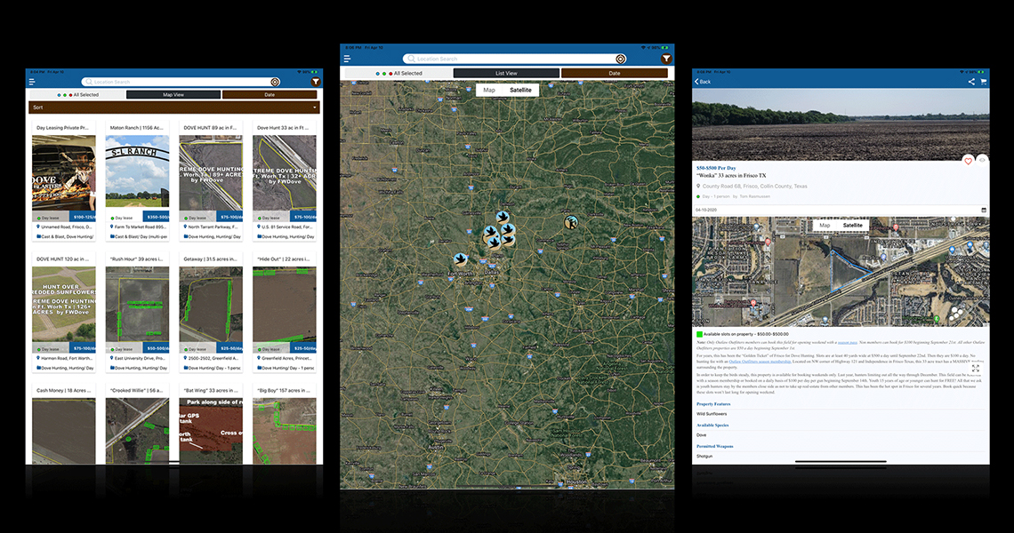Open Date filter in list view screen
The height and width of the screenshot is (533, 1014).
(270, 94)
